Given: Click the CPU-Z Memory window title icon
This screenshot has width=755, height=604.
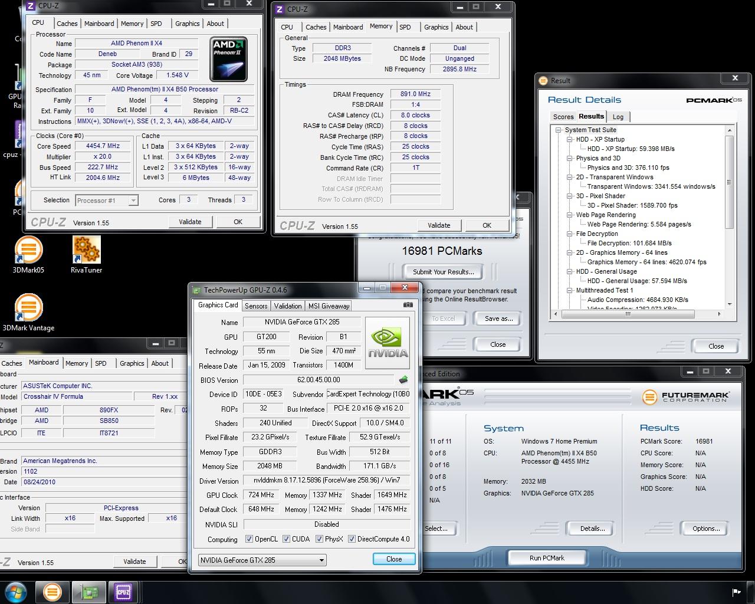Looking at the screenshot, I should pyautogui.click(x=280, y=9).
